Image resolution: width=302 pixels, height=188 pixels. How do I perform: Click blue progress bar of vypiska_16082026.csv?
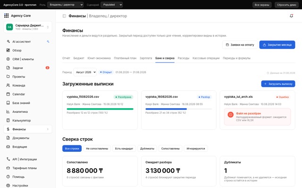[166, 109]
